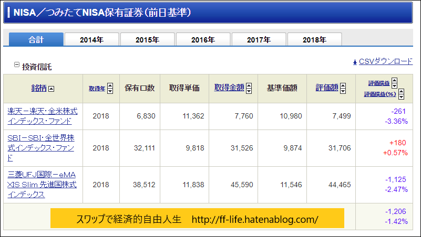Select acquisition price 11,838
Viewport: 421px width, 237px height.
click(193, 185)
